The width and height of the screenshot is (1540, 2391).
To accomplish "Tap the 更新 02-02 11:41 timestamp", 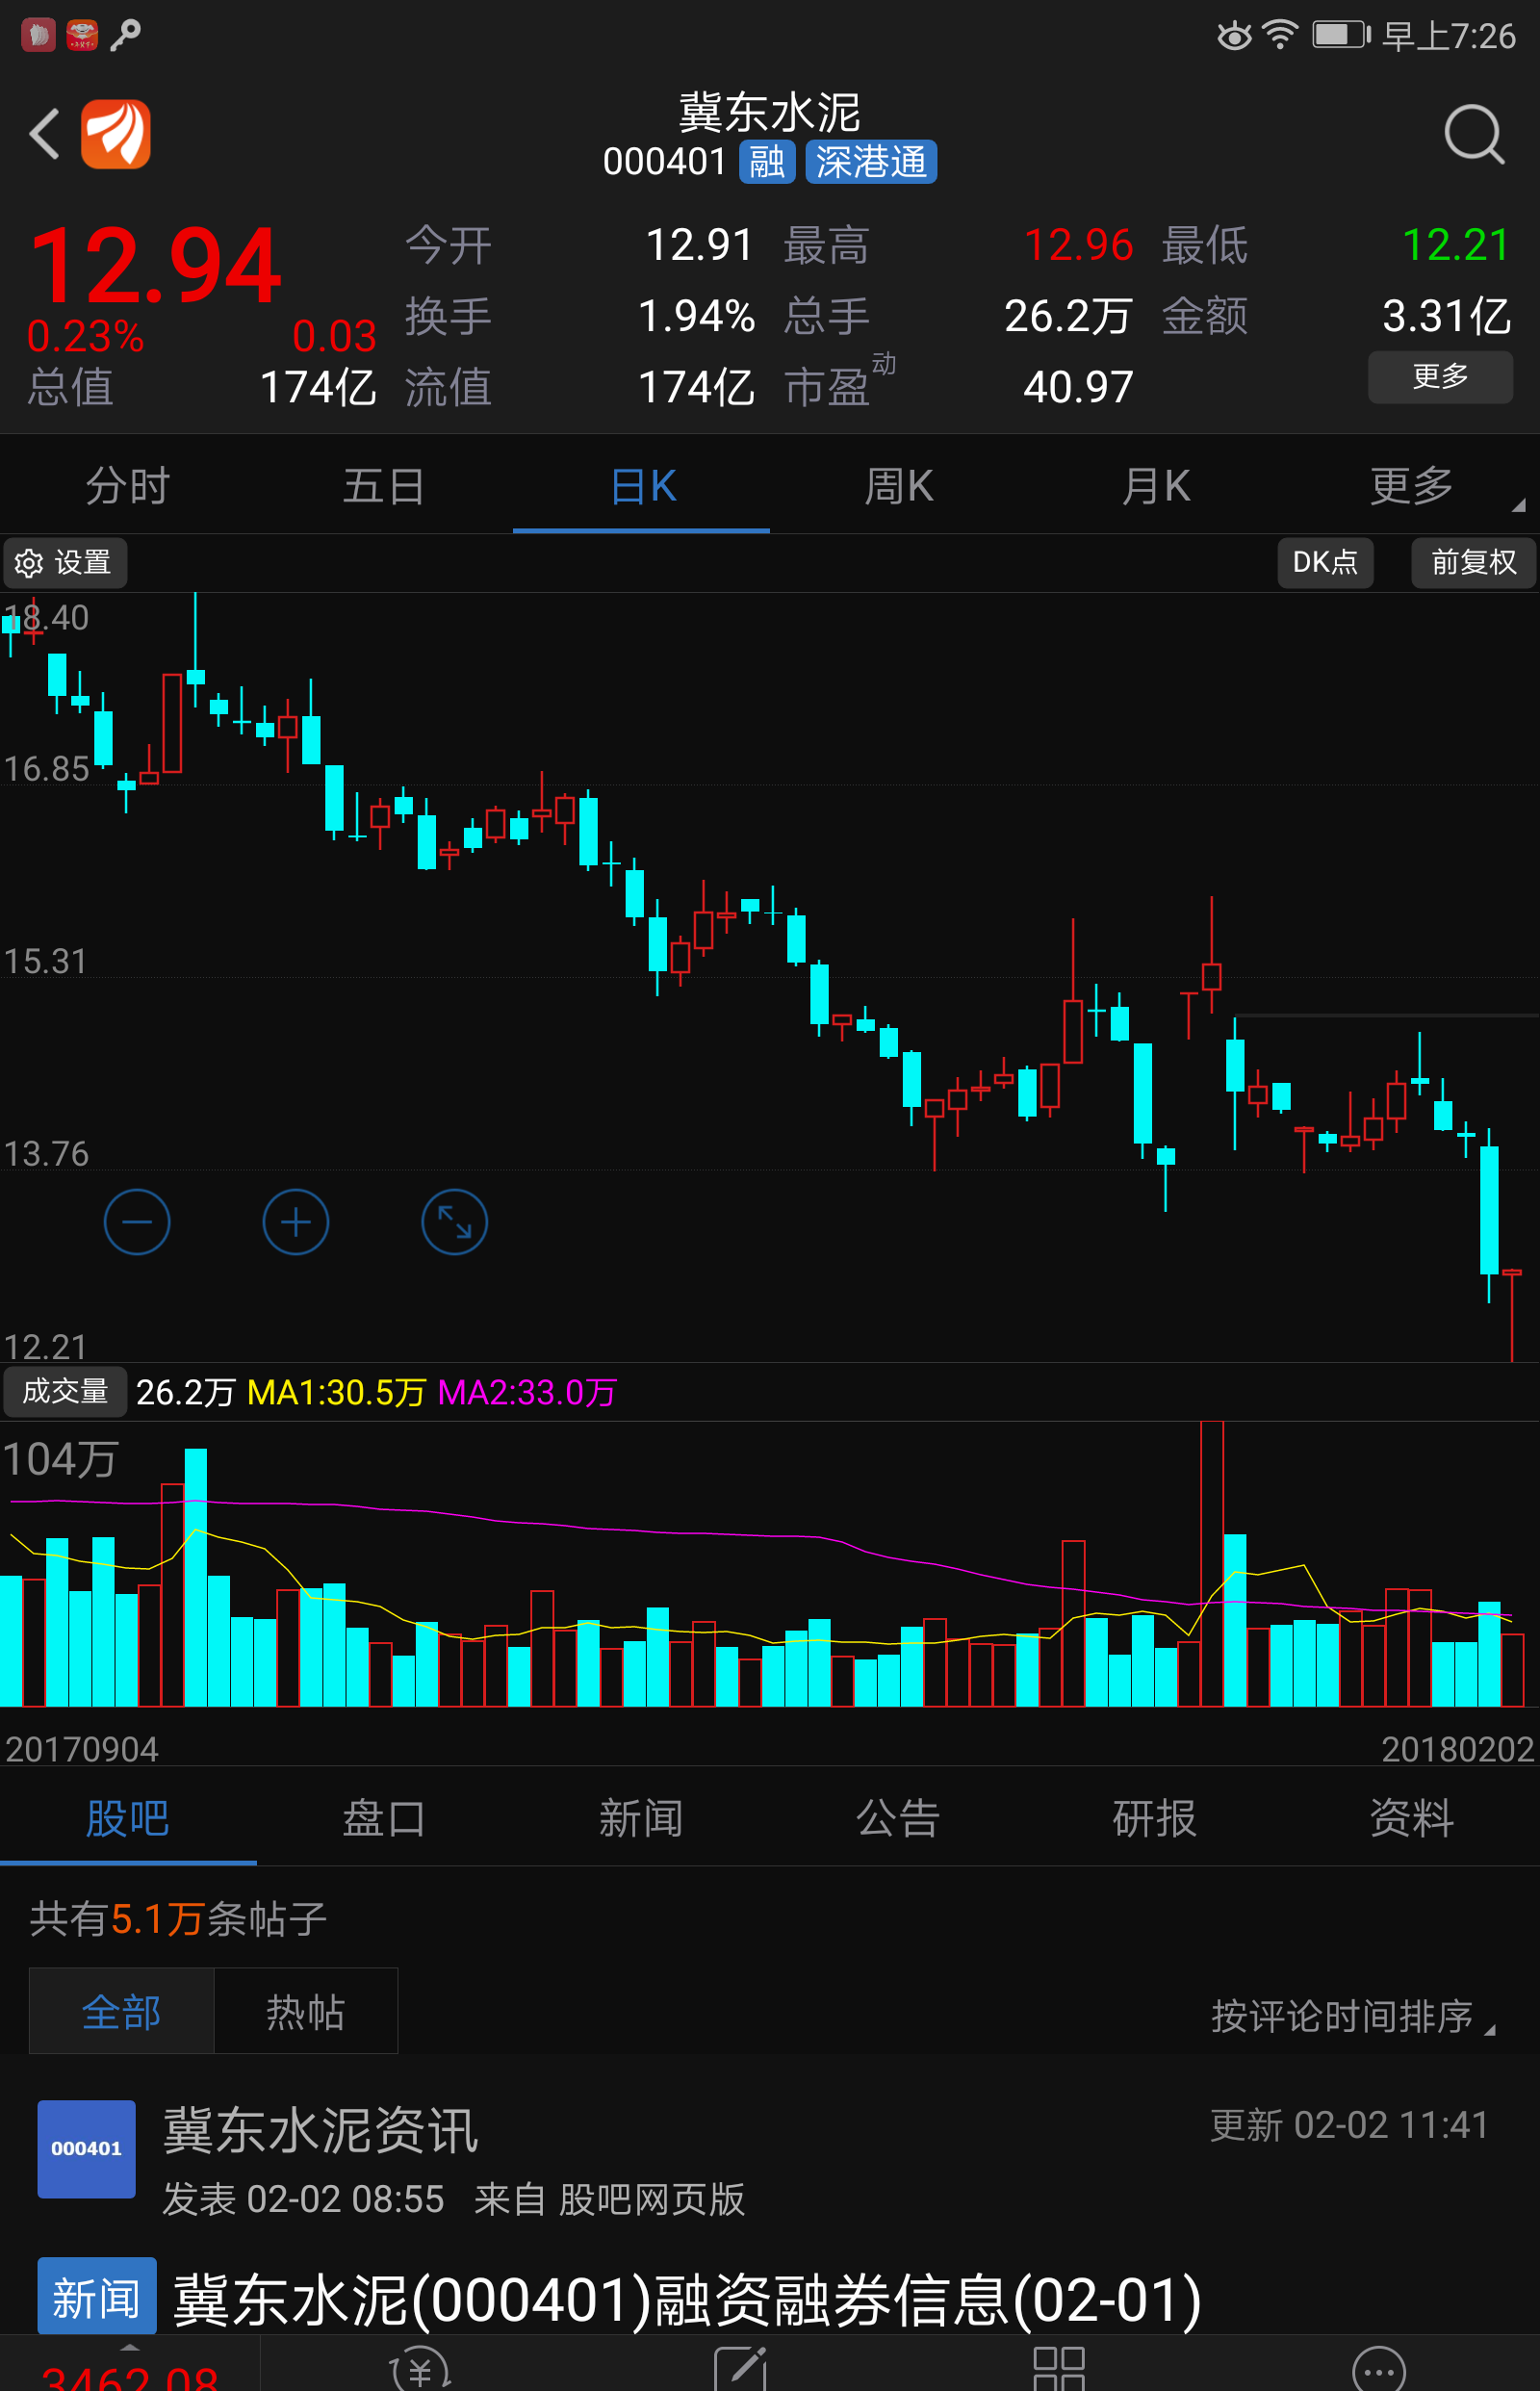I will click(1350, 2124).
